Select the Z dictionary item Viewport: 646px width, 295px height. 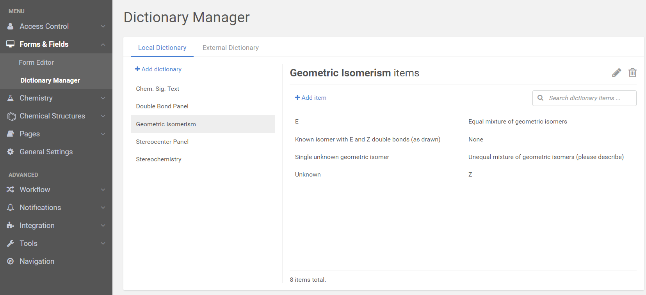point(470,174)
